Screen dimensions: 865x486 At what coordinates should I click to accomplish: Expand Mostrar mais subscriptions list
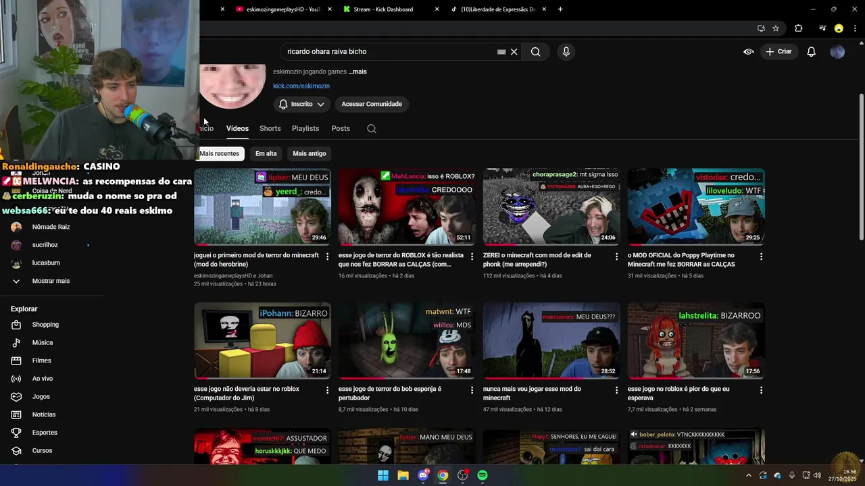point(51,281)
